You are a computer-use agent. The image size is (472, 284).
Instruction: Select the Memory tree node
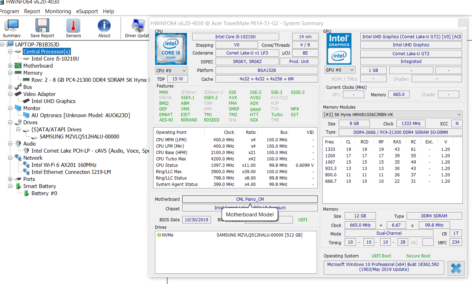[33, 73]
